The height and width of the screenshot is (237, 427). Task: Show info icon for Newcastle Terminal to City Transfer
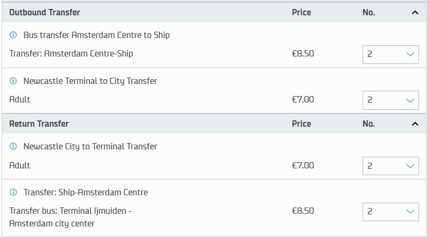[13, 81]
